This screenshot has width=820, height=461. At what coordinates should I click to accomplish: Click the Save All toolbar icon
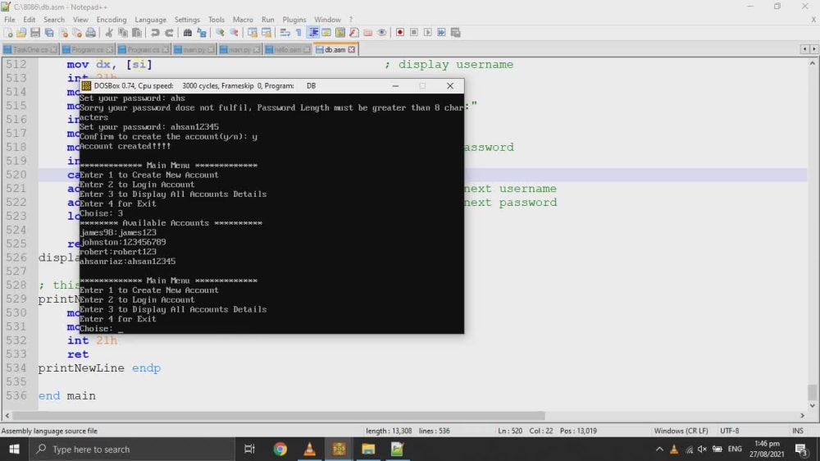49,33
